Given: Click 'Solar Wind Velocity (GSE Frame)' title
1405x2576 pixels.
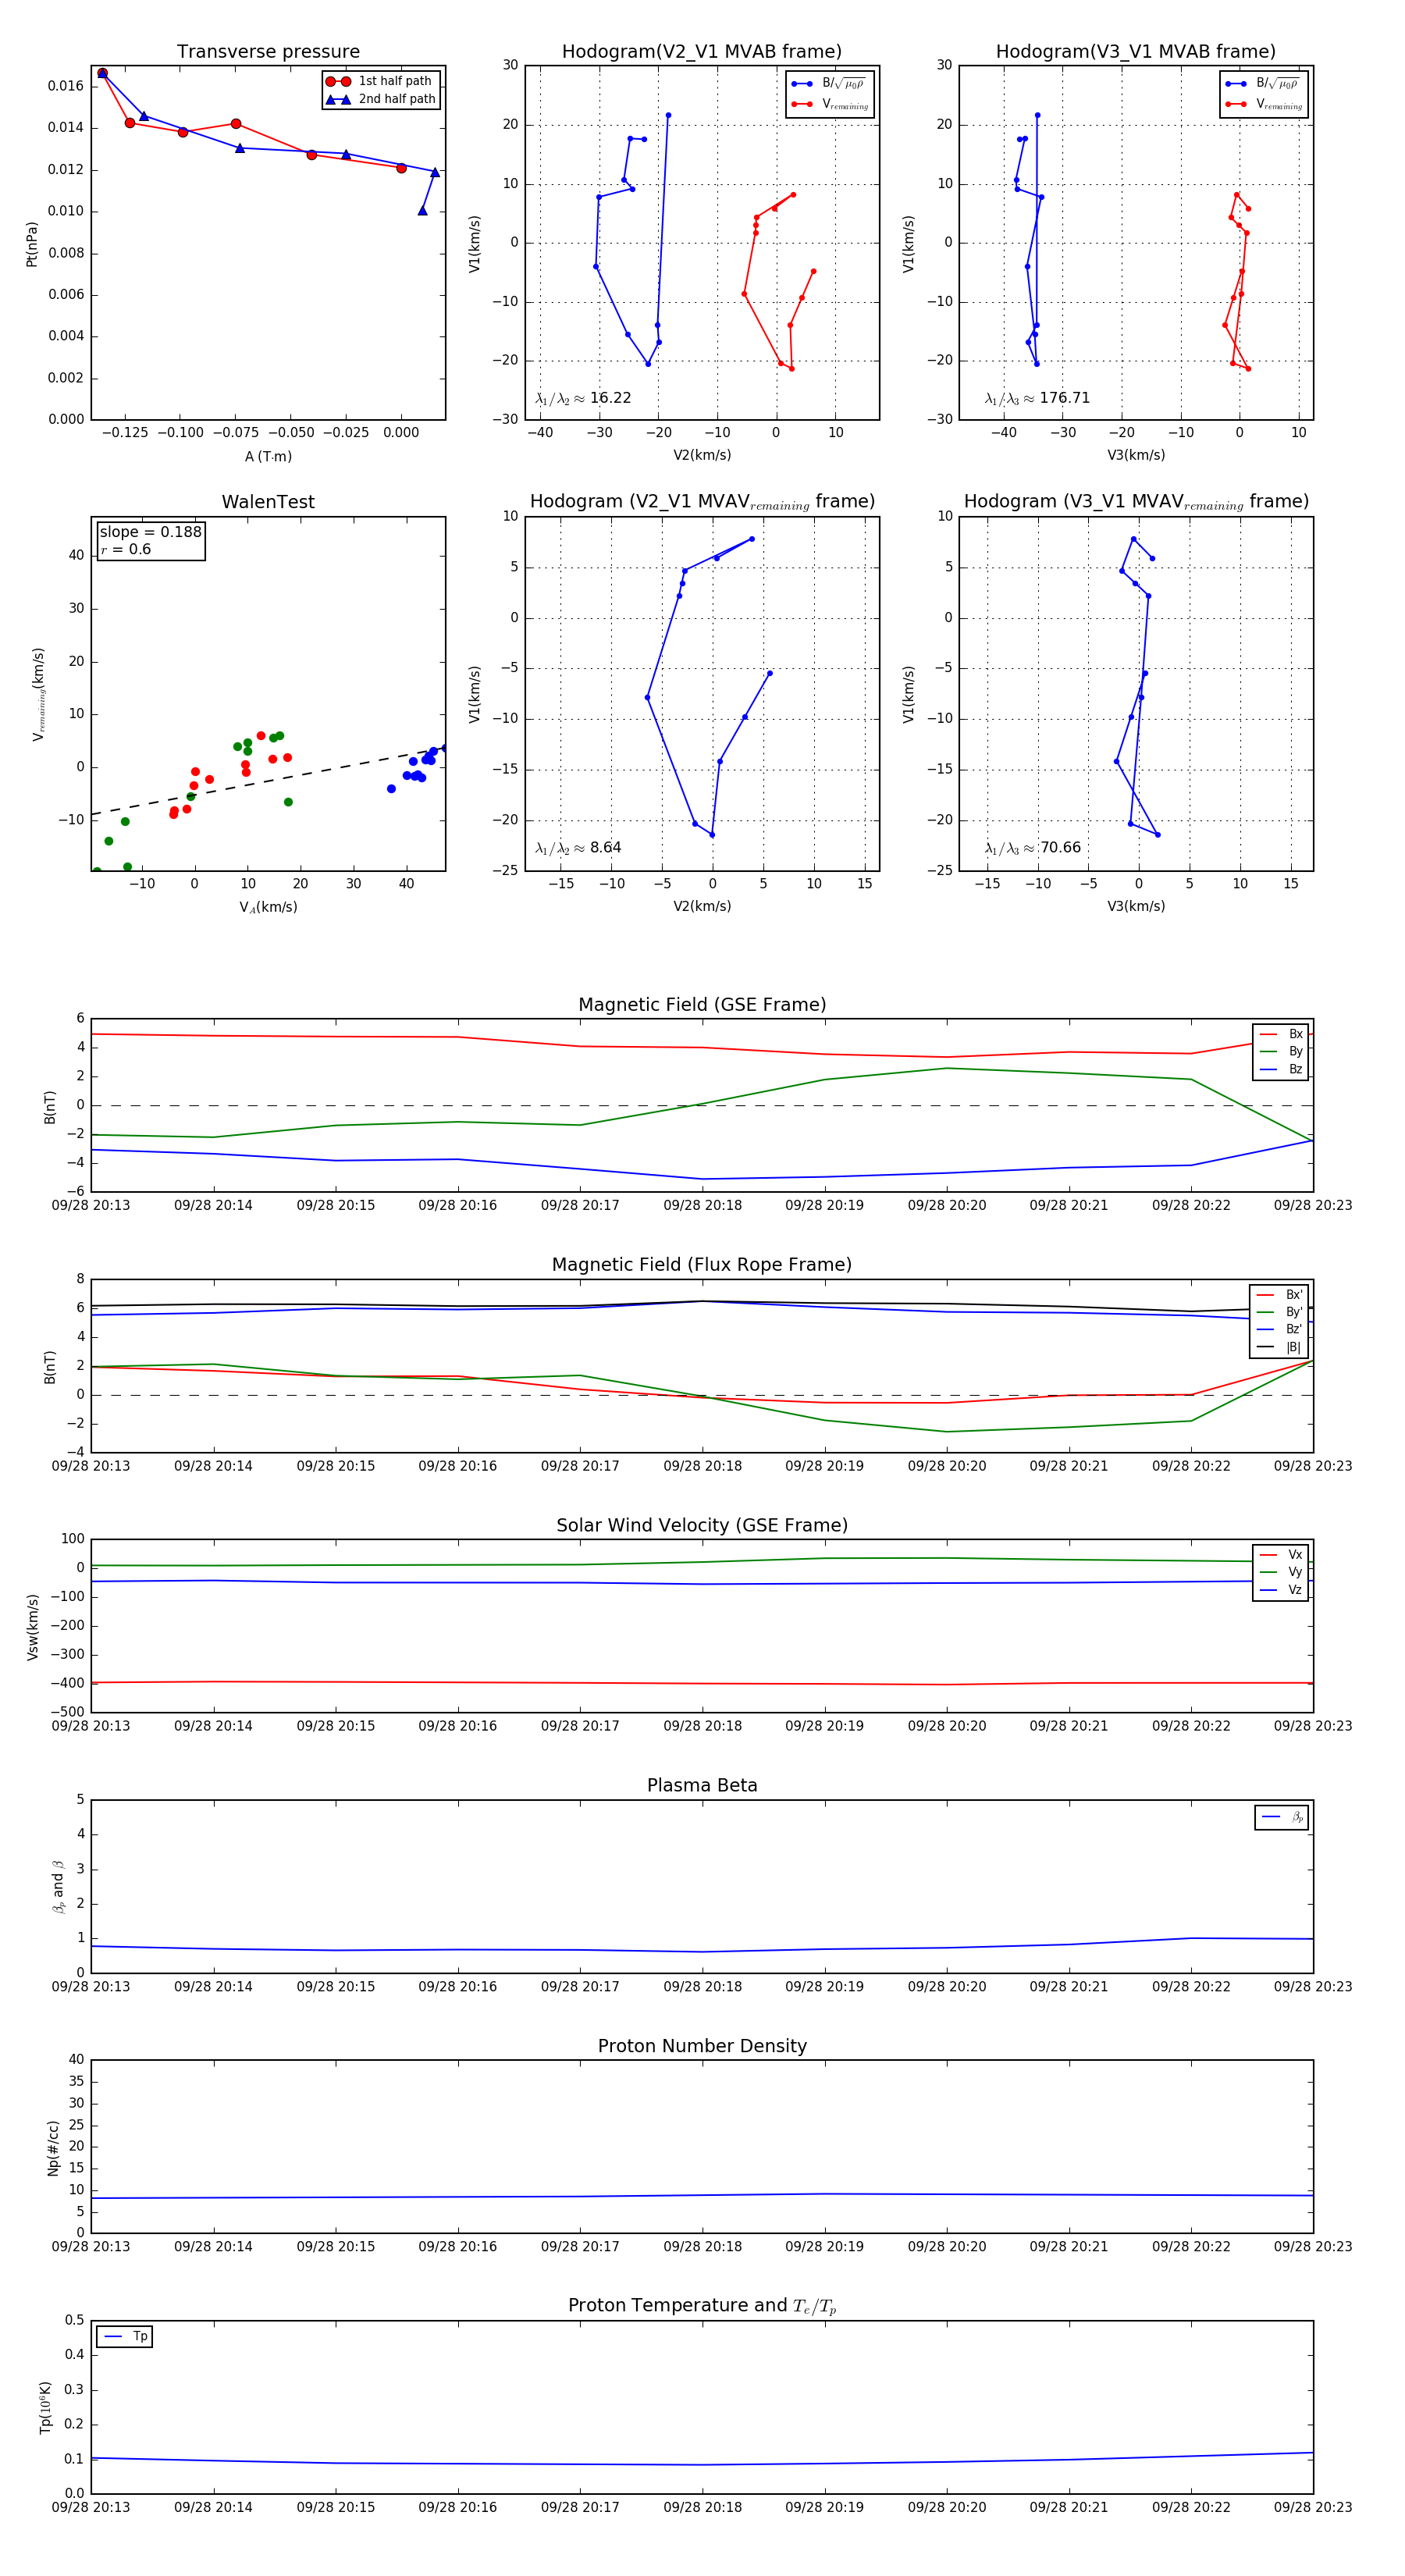Looking at the screenshot, I should click(x=702, y=1525).
